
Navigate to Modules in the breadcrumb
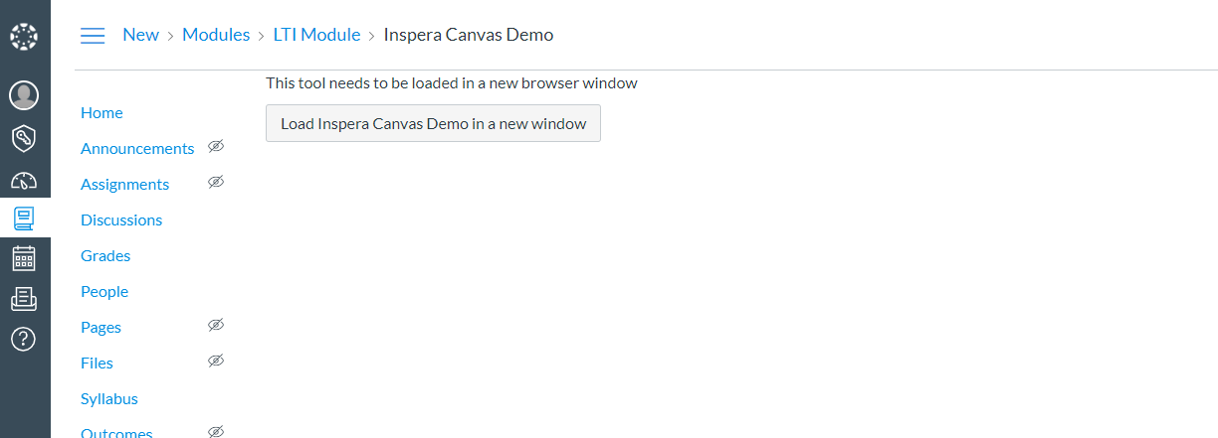tap(216, 35)
